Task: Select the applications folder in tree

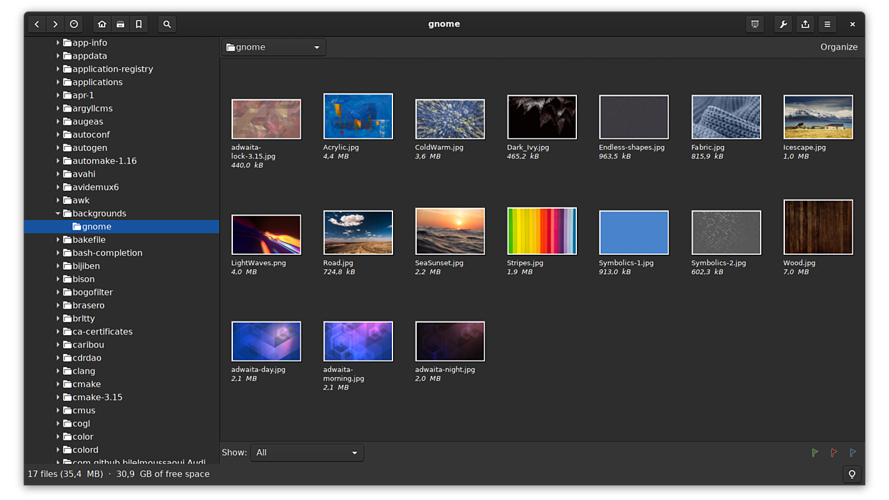Action: [97, 82]
